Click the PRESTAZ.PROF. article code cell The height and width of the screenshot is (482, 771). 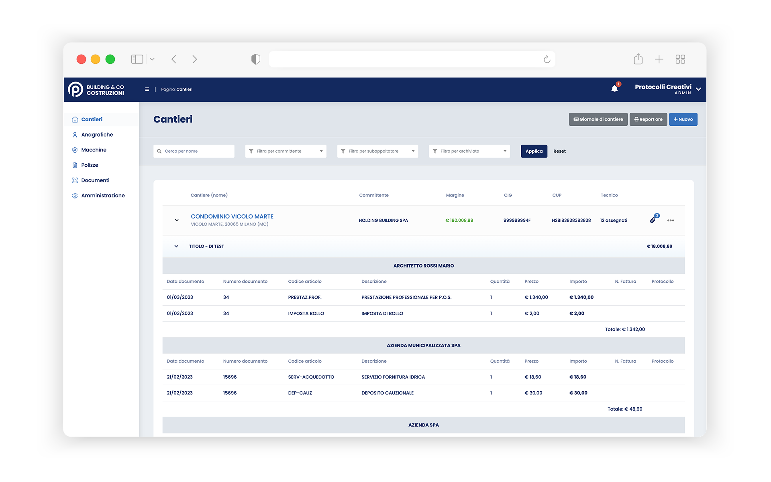[x=305, y=298]
